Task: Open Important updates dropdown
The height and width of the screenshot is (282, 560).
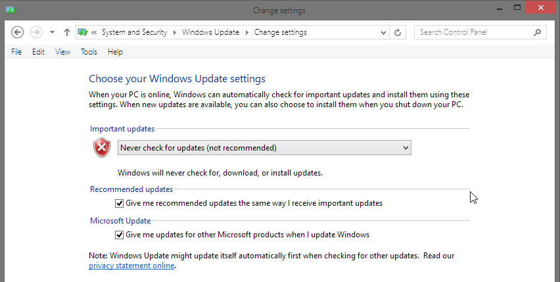Action: pyautogui.click(x=264, y=148)
